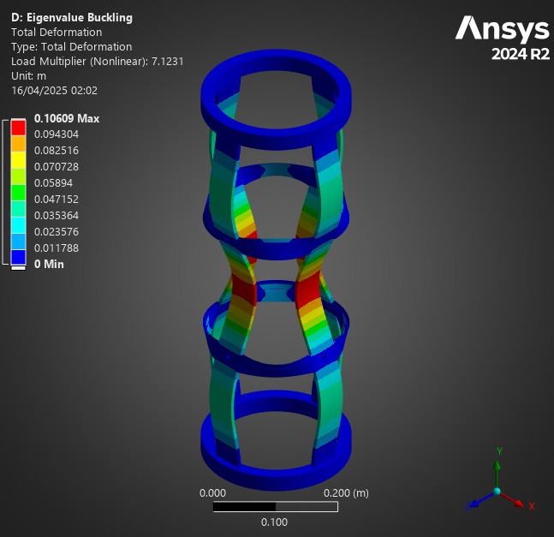
Task: Select the red legend color band
Action: pos(19,127)
